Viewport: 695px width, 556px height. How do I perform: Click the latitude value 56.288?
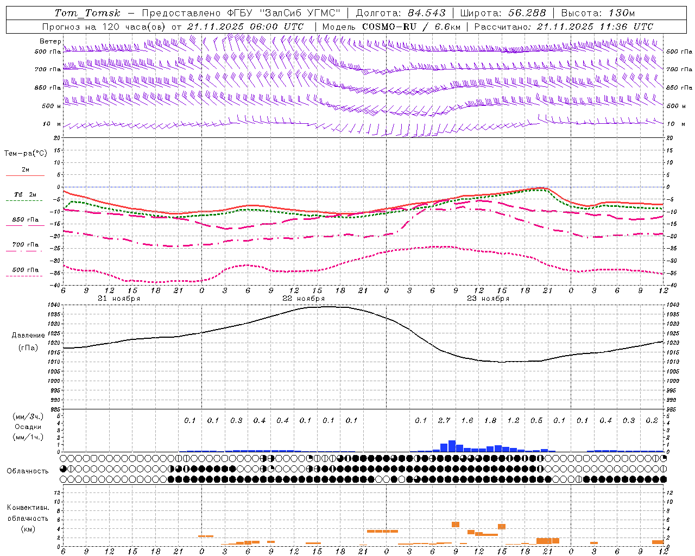(x=527, y=13)
